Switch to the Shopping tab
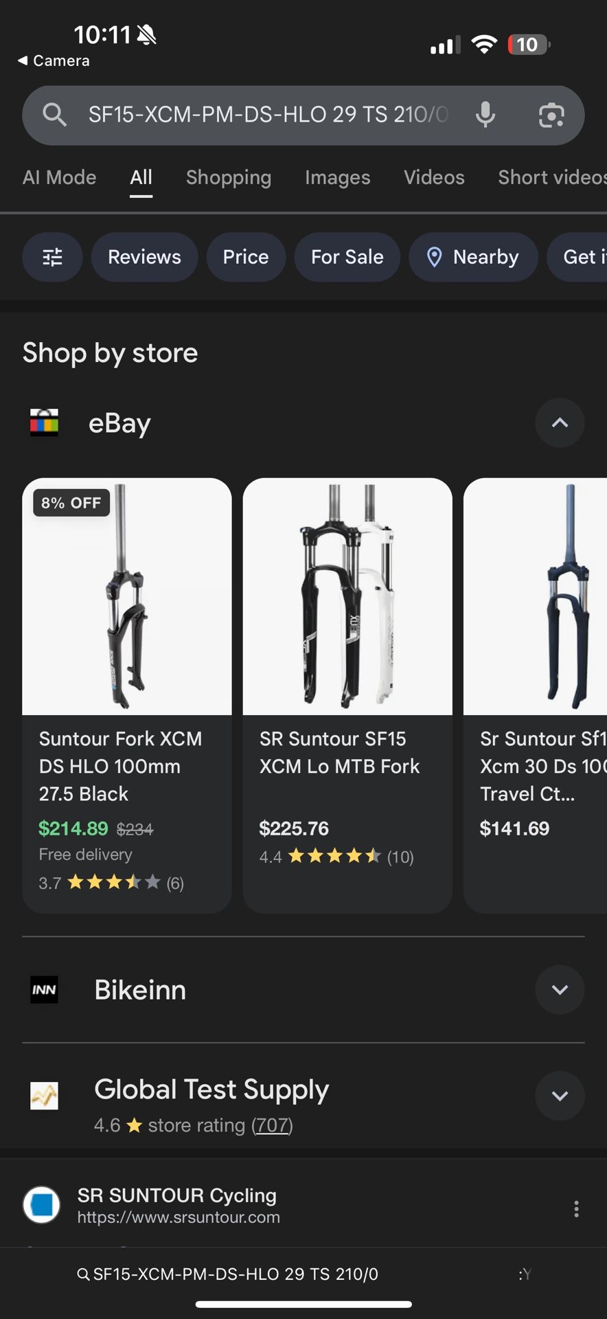607x1319 pixels. click(229, 177)
